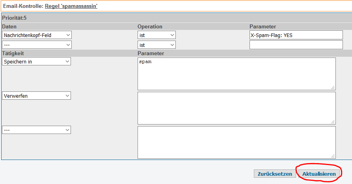Click the chevron arrow on Nachrichtenkopf-Feld select
The height and width of the screenshot is (184, 352).
[x=68, y=35]
